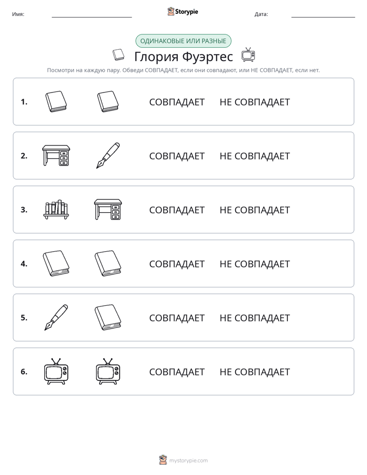The height and width of the screenshot is (475, 367).
Task: Select СОВПАДАЕТ for row 4
Action: click(x=177, y=264)
